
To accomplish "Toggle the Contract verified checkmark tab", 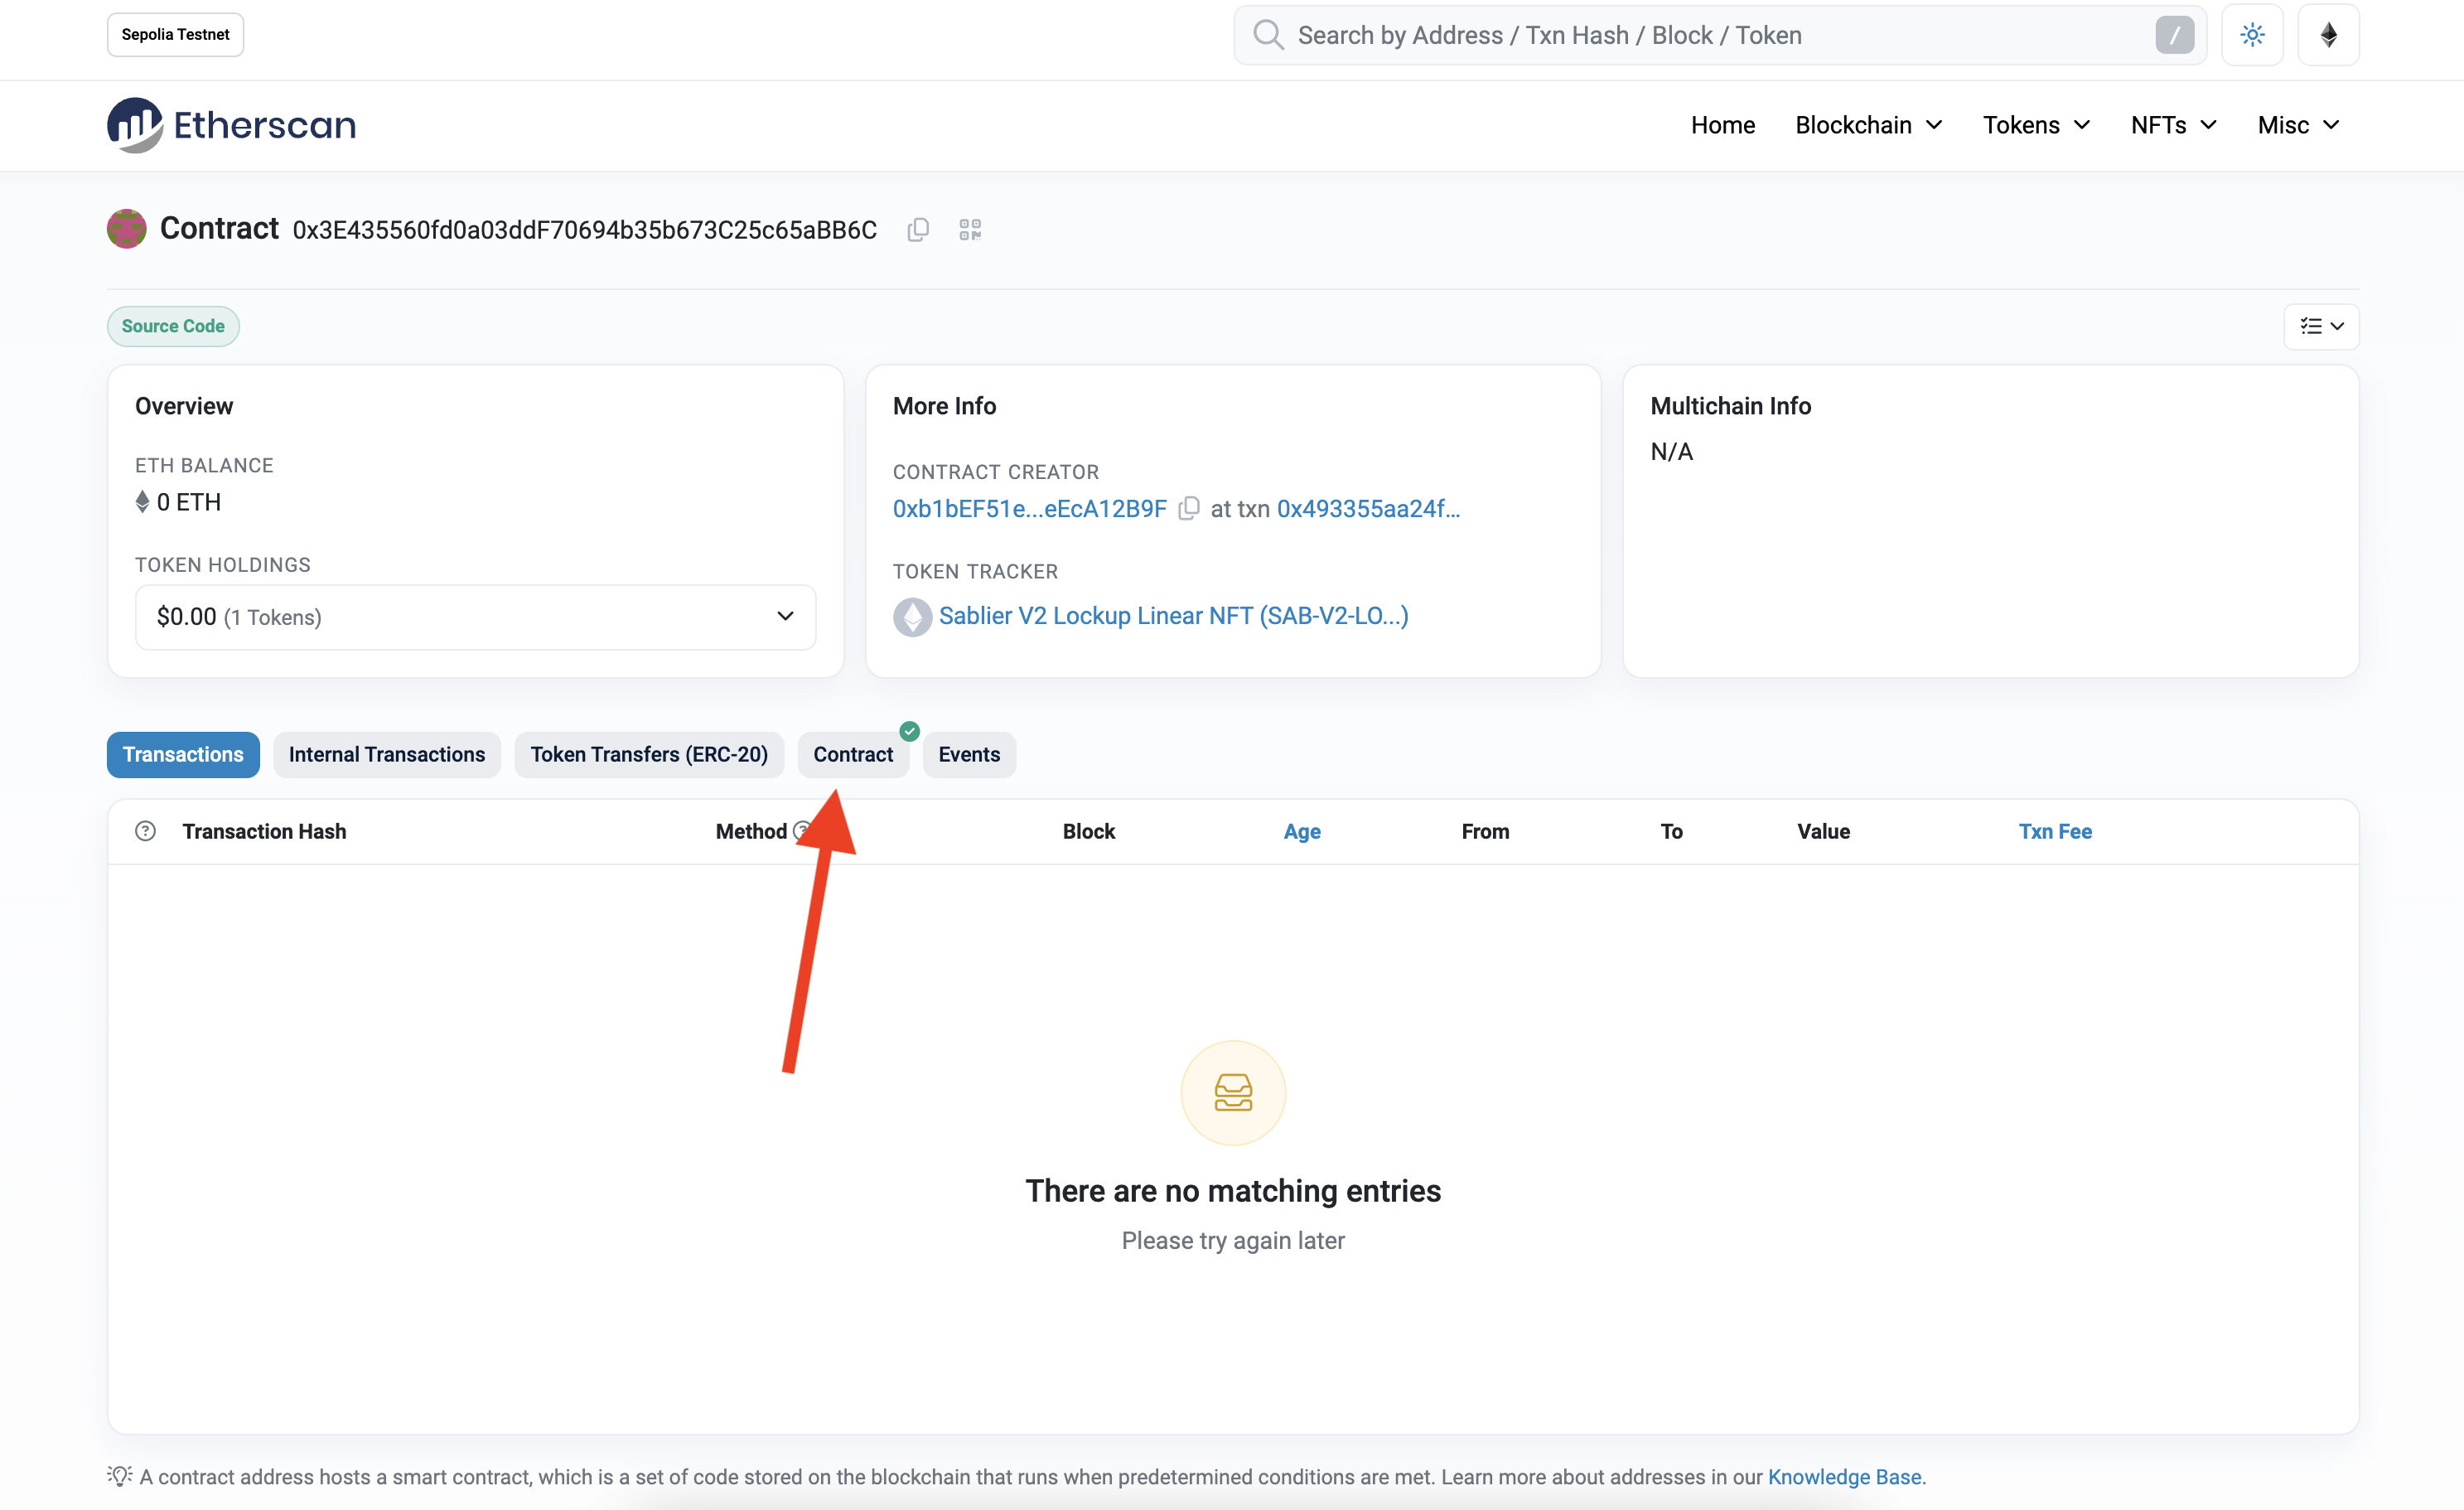I will (853, 755).
